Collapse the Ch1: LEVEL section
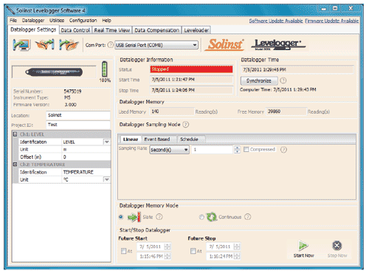The image size is (369, 276). 15,134
